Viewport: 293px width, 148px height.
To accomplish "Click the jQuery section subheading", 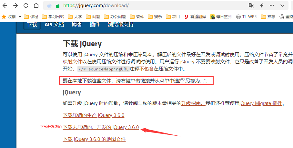I will pos(72,93).
